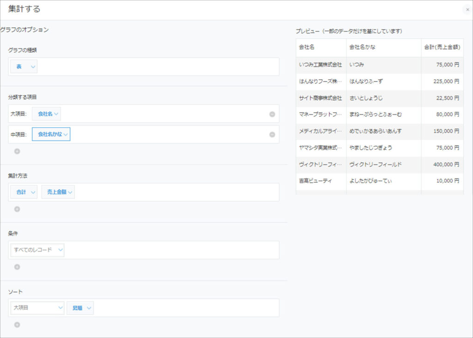Select the いづみ工業株式会社 cell
The height and width of the screenshot is (338, 473).
point(321,65)
